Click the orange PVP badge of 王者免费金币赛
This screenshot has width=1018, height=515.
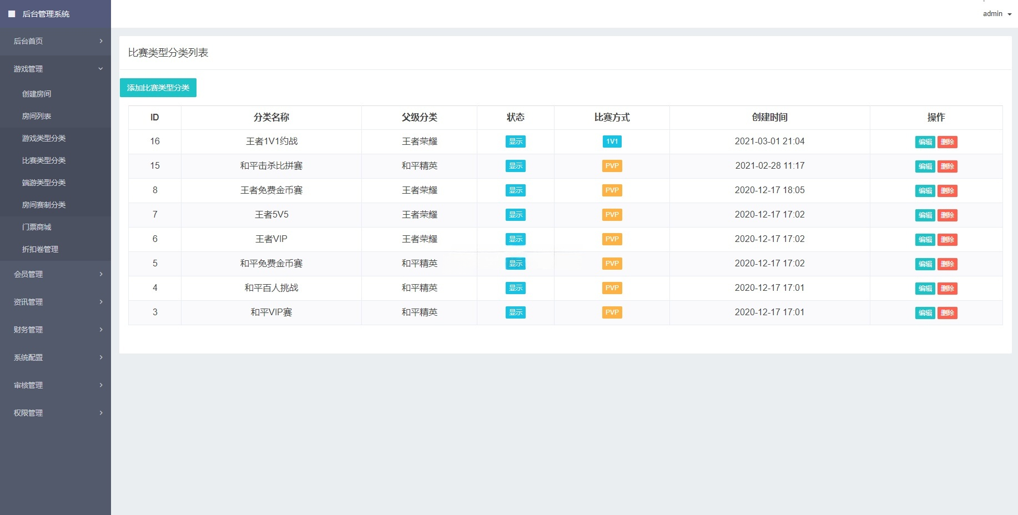(611, 190)
